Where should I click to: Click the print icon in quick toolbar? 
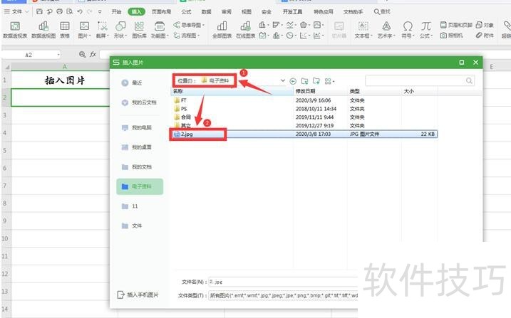[59, 11]
